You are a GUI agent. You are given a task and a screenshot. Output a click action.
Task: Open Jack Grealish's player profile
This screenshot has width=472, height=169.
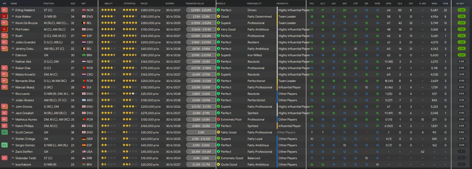point(25,113)
